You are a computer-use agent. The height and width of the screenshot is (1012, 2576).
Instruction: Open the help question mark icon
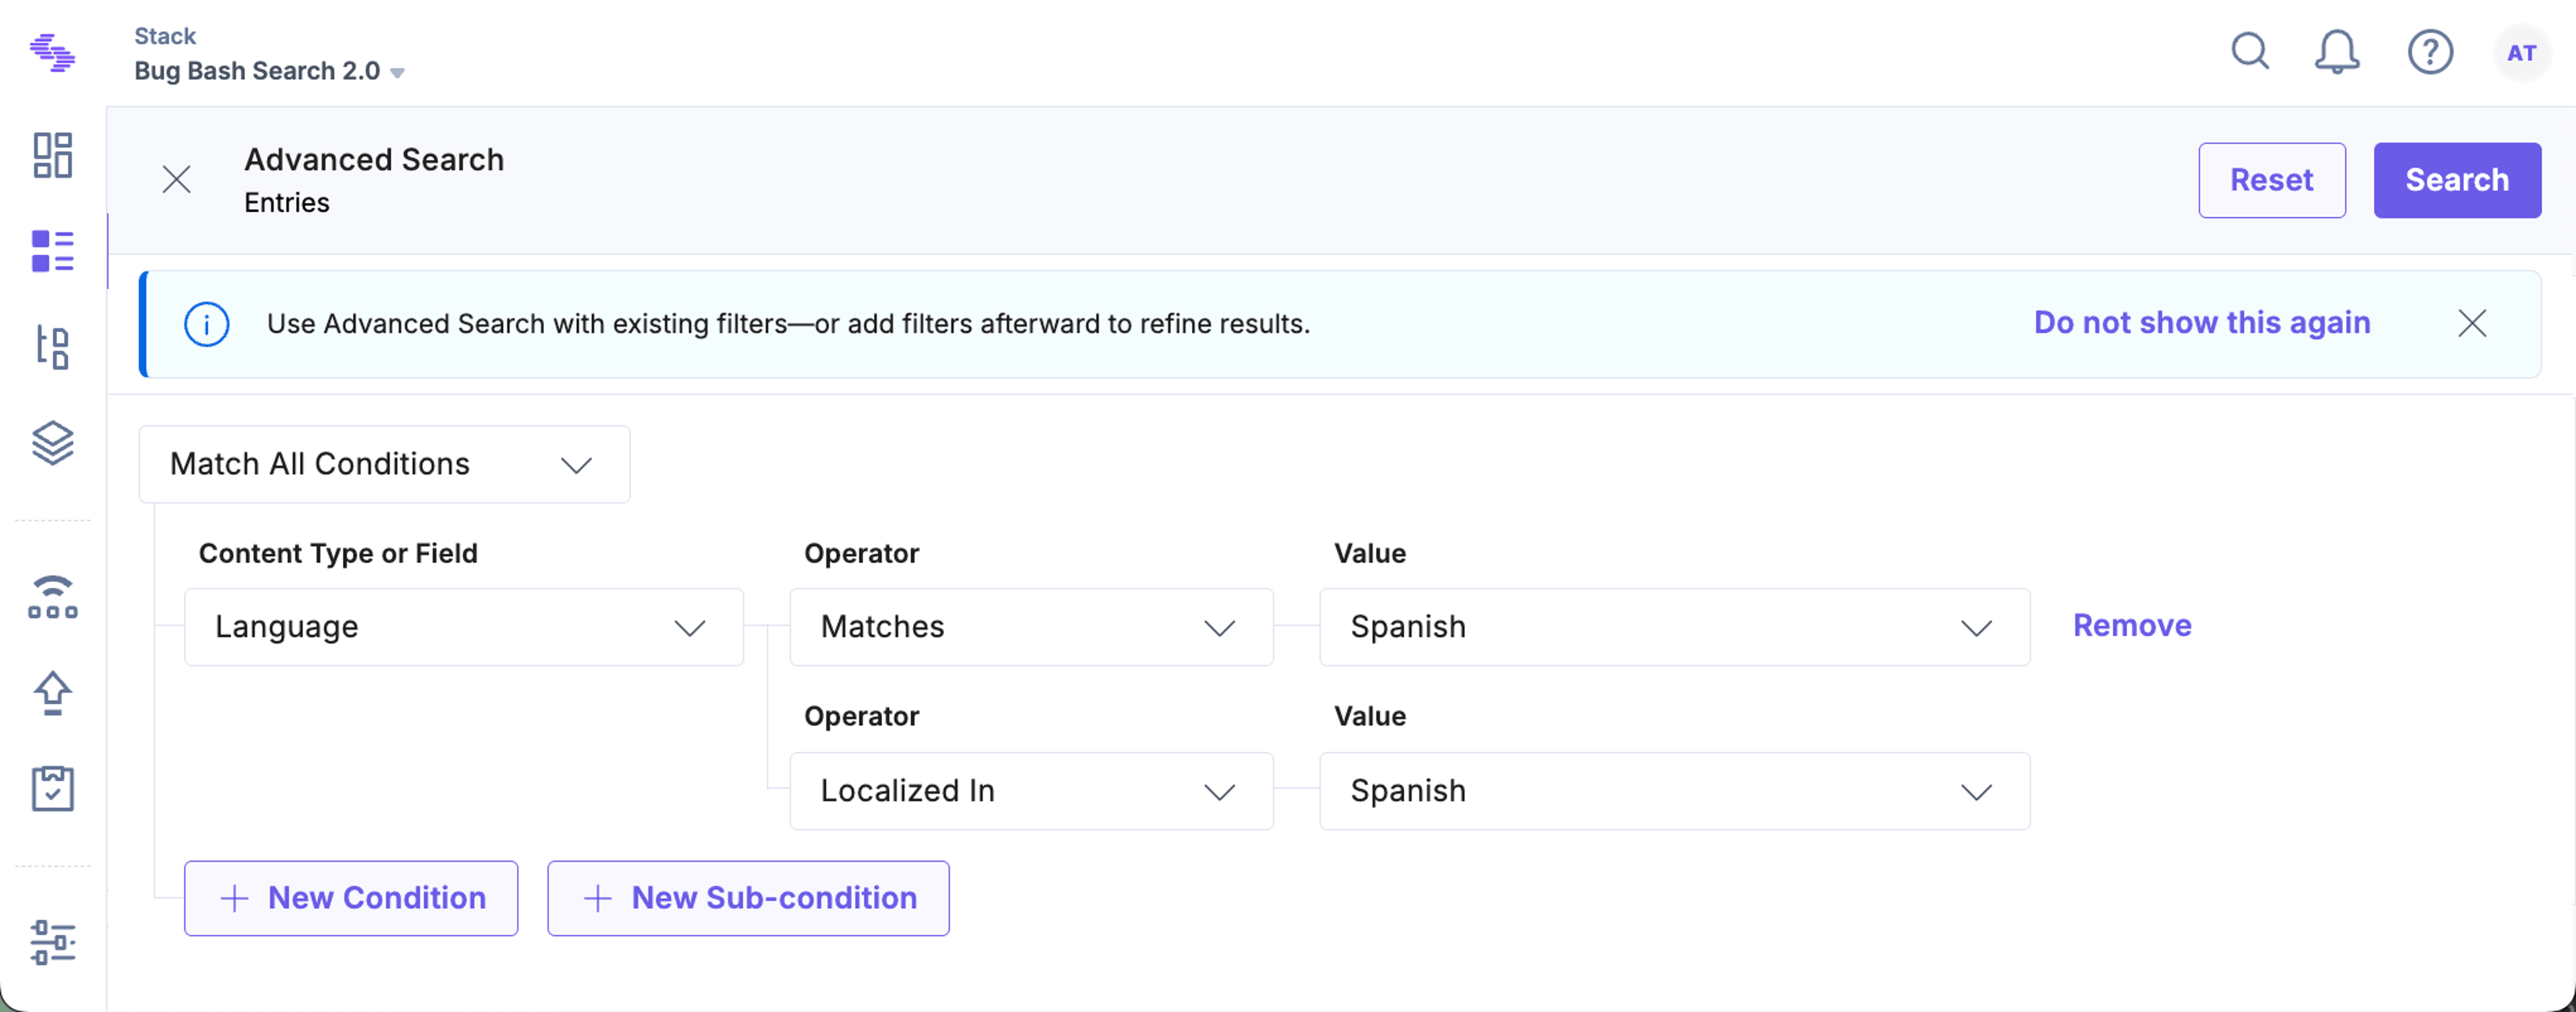tap(2430, 52)
